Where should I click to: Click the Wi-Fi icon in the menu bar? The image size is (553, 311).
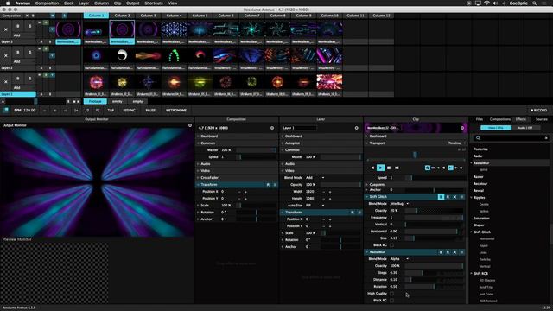click(486, 3)
